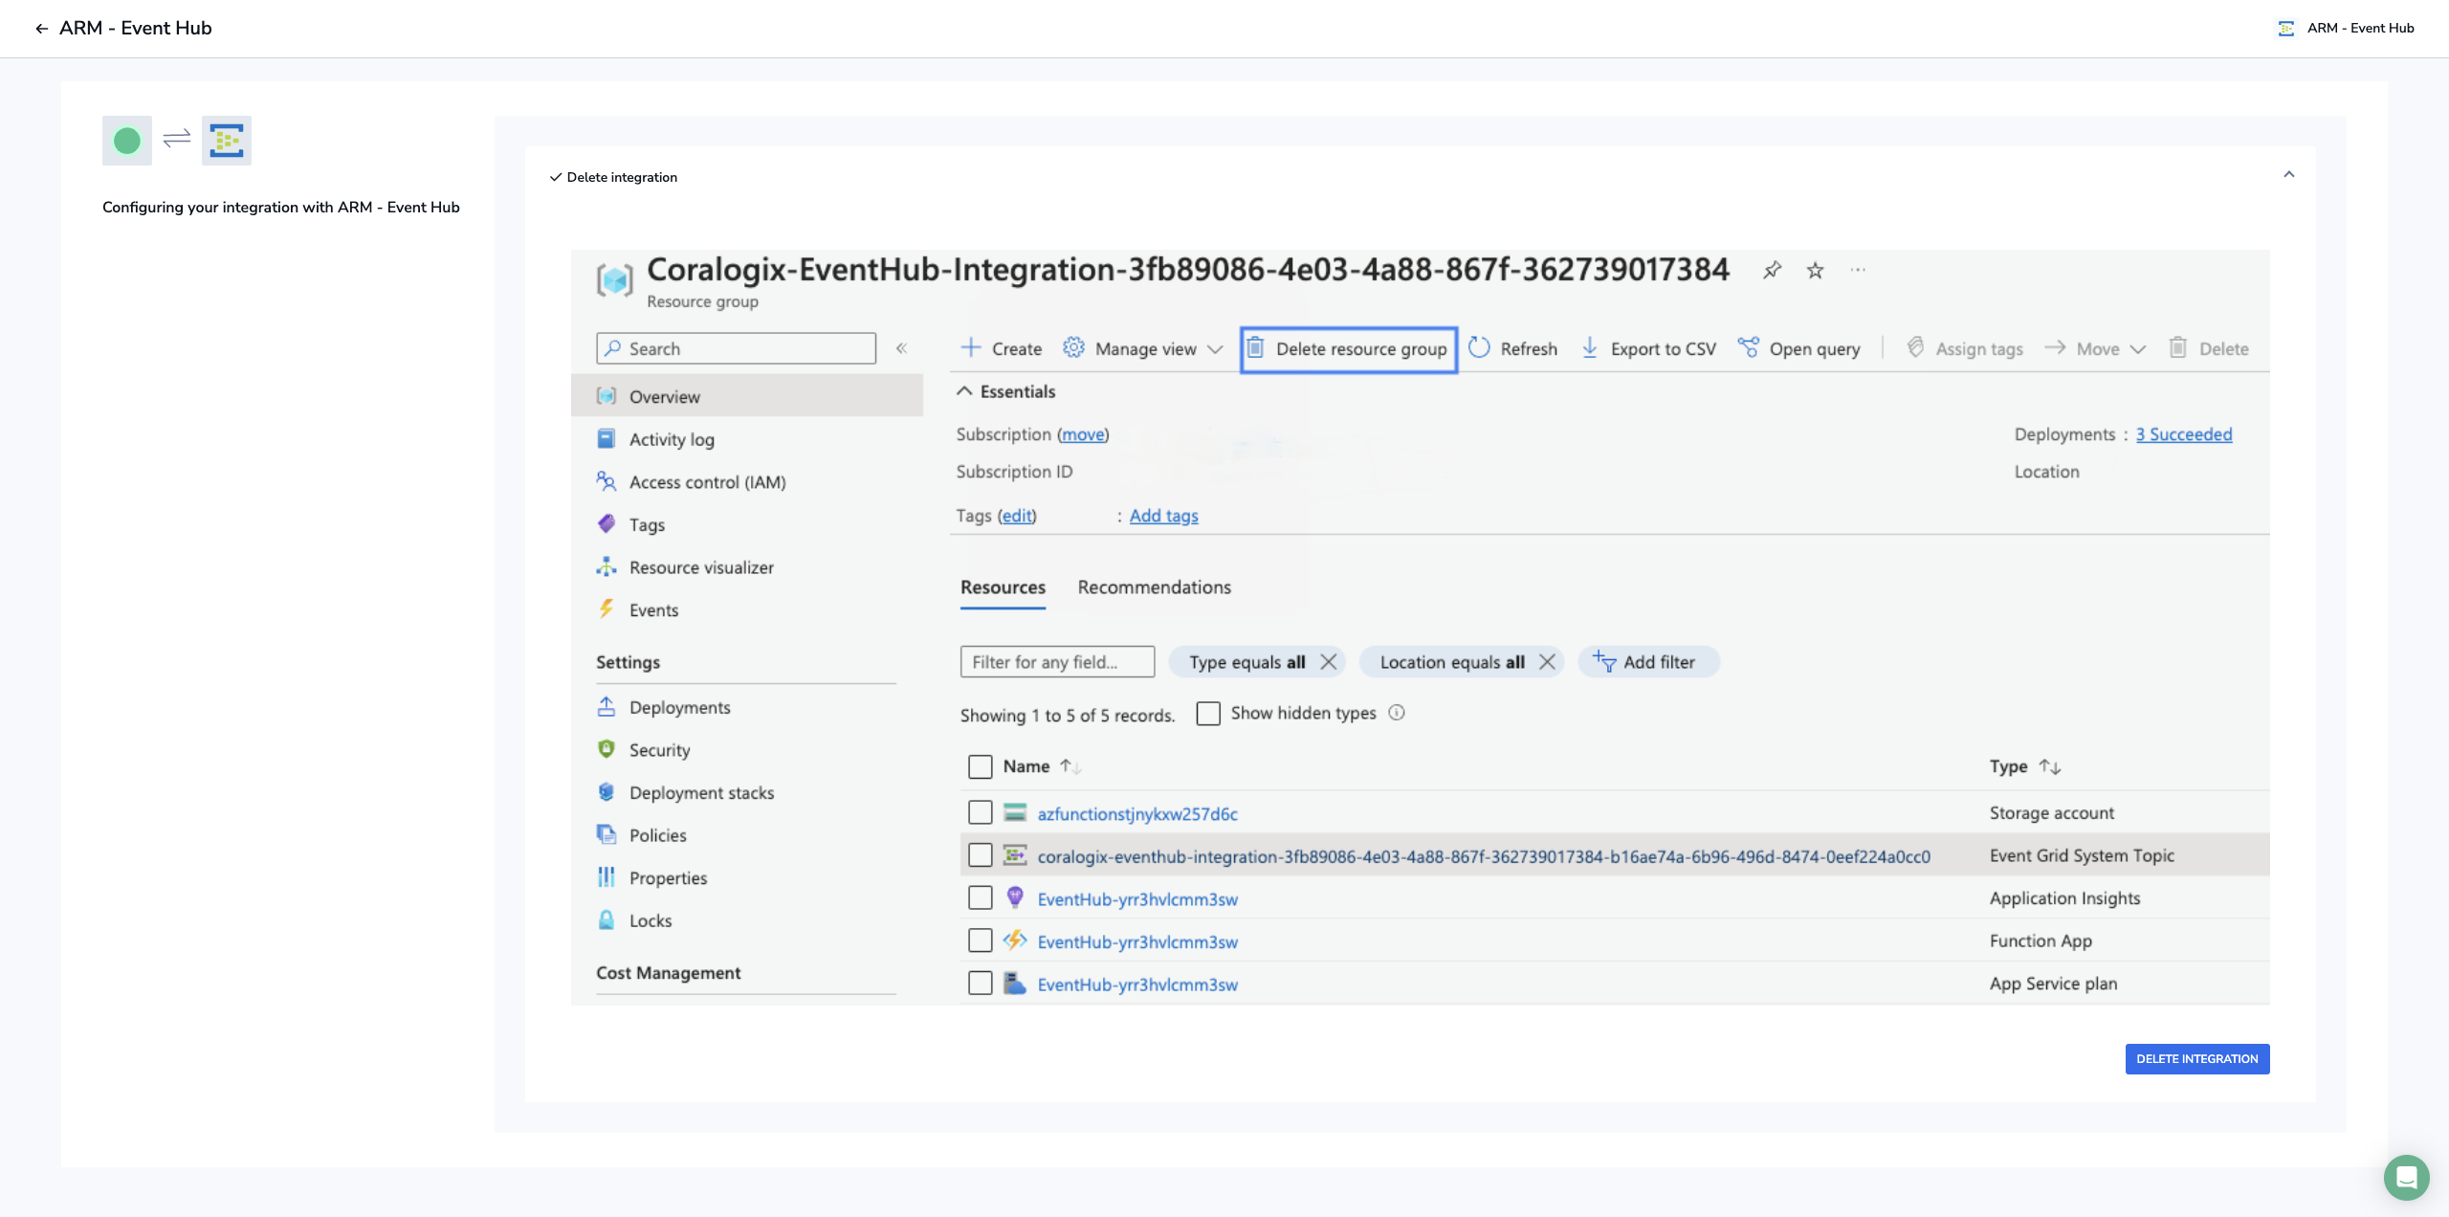Click the Delete trash icon at toolbar end
Image resolution: width=2449 pixels, height=1217 pixels.
click(x=2178, y=347)
